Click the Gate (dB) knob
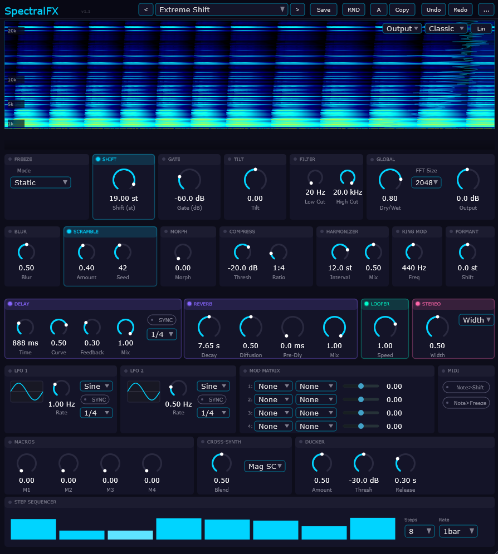This screenshot has width=498, height=554. point(189,180)
